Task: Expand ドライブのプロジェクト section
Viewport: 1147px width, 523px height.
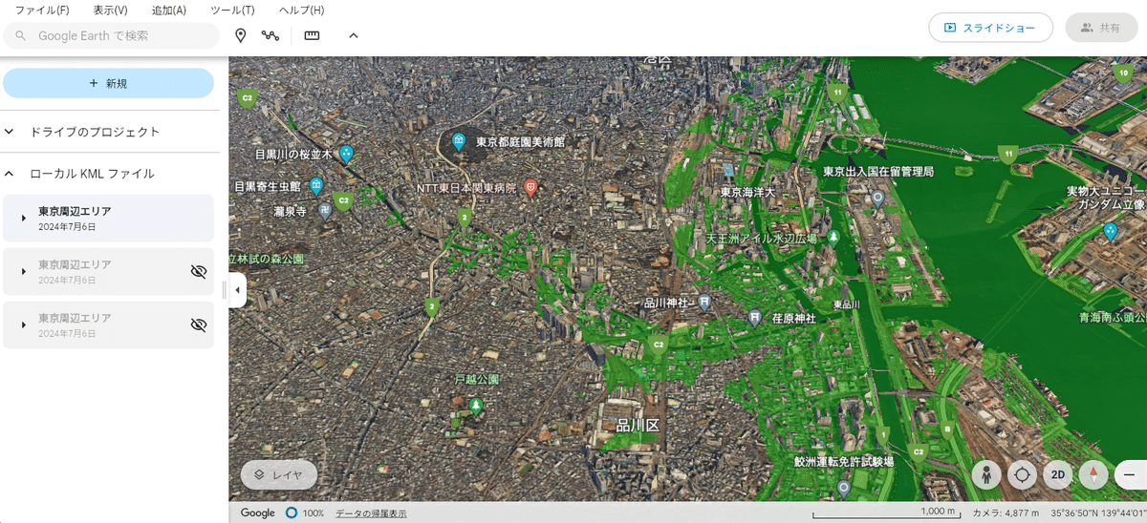Action: pos(10,132)
